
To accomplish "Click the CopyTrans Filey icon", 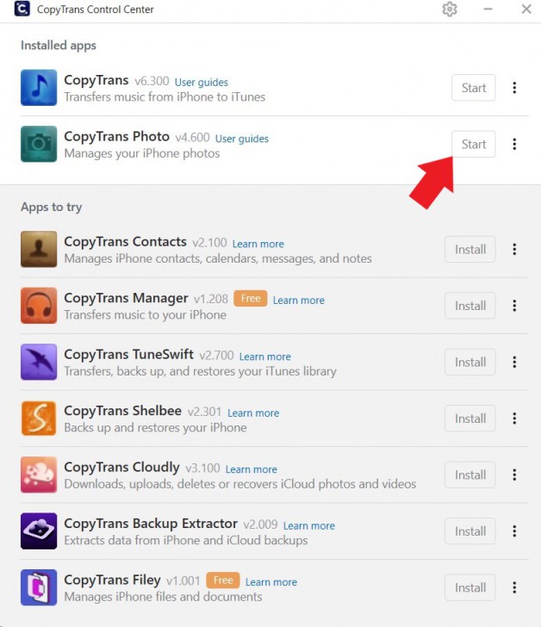I will click(x=39, y=587).
